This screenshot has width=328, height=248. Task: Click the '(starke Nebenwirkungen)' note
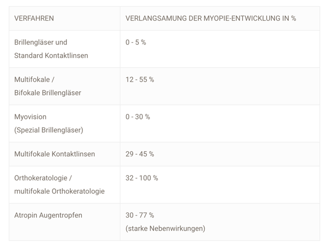pos(165,229)
